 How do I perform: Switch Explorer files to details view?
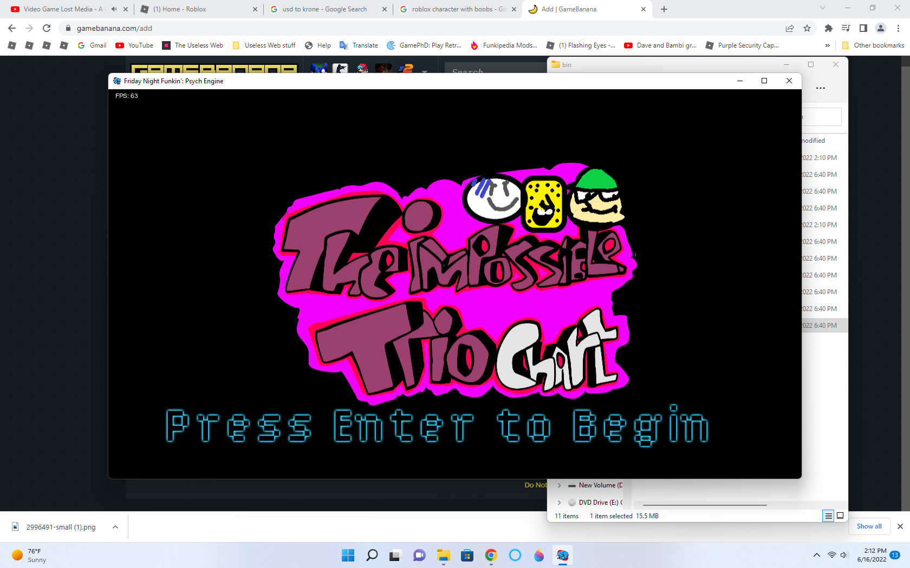coord(828,516)
